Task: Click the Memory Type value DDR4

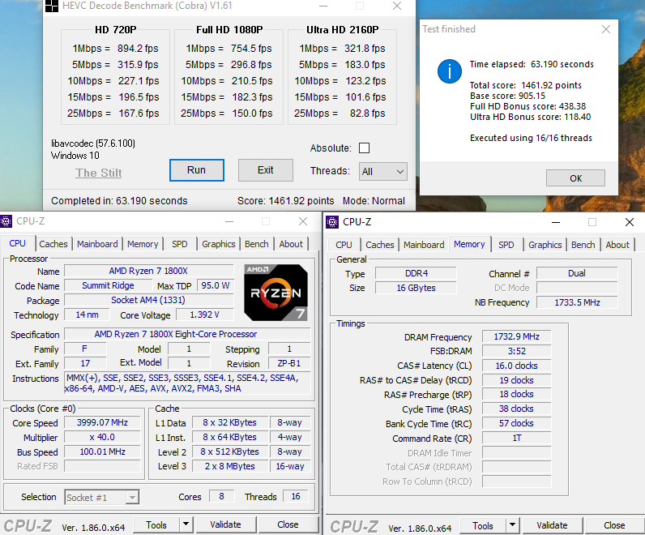Action: pyautogui.click(x=416, y=273)
